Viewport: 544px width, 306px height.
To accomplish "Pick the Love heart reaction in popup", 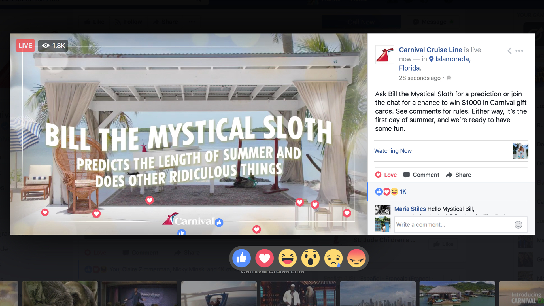I will tap(265, 258).
